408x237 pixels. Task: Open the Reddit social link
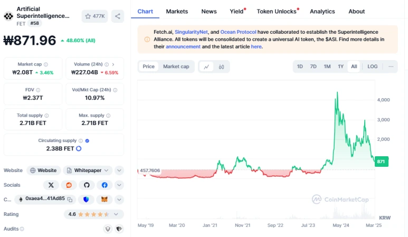[x=69, y=185]
